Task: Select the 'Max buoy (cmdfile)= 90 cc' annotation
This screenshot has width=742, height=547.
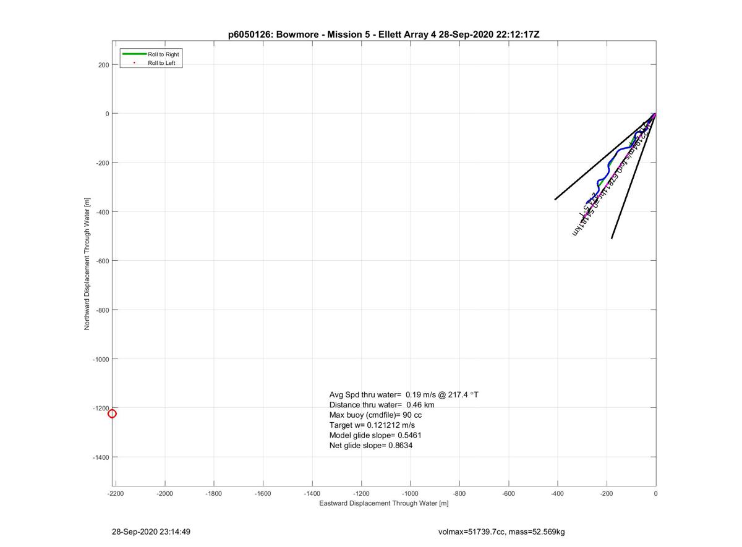Action: [375, 415]
